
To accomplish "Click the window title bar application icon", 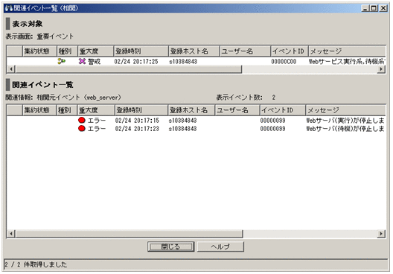I will (x=9, y=8).
